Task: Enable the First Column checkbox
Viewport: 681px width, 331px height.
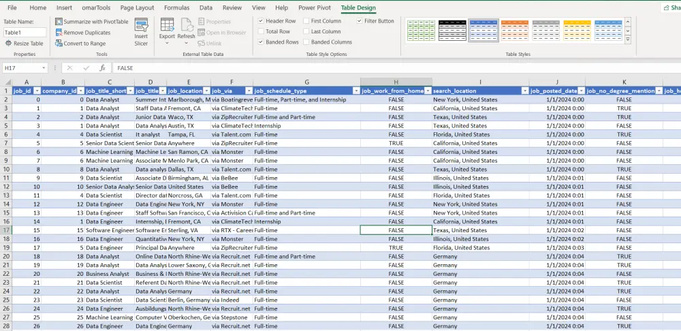Action: click(x=306, y=21)
